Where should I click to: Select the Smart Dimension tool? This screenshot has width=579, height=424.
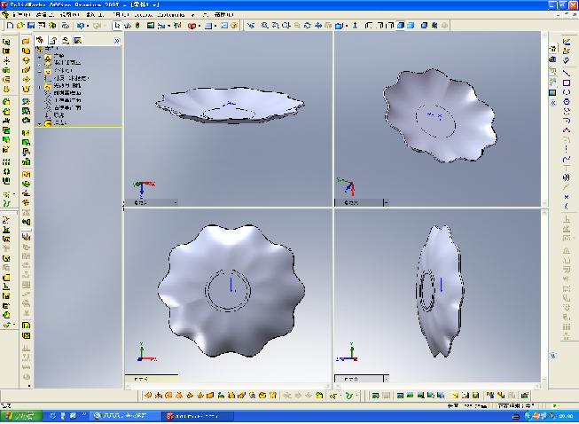coord(566,59)
